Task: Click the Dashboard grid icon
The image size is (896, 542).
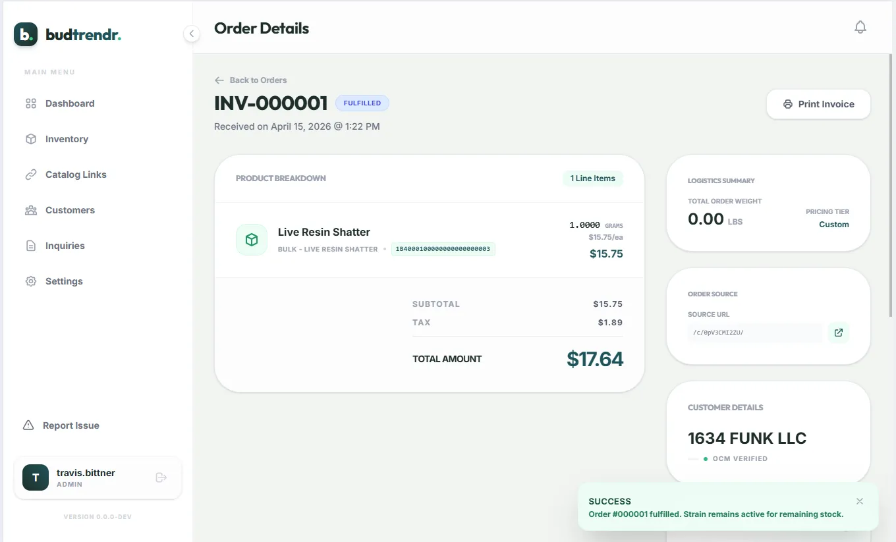Action: point(30,103)
